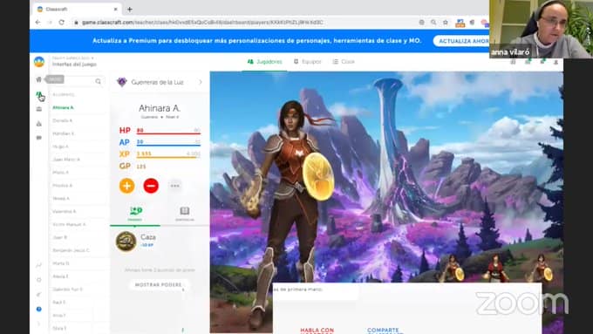Bookmark page with the star icon
Viewport: 593px width, 334px height.
pos(446,23)
